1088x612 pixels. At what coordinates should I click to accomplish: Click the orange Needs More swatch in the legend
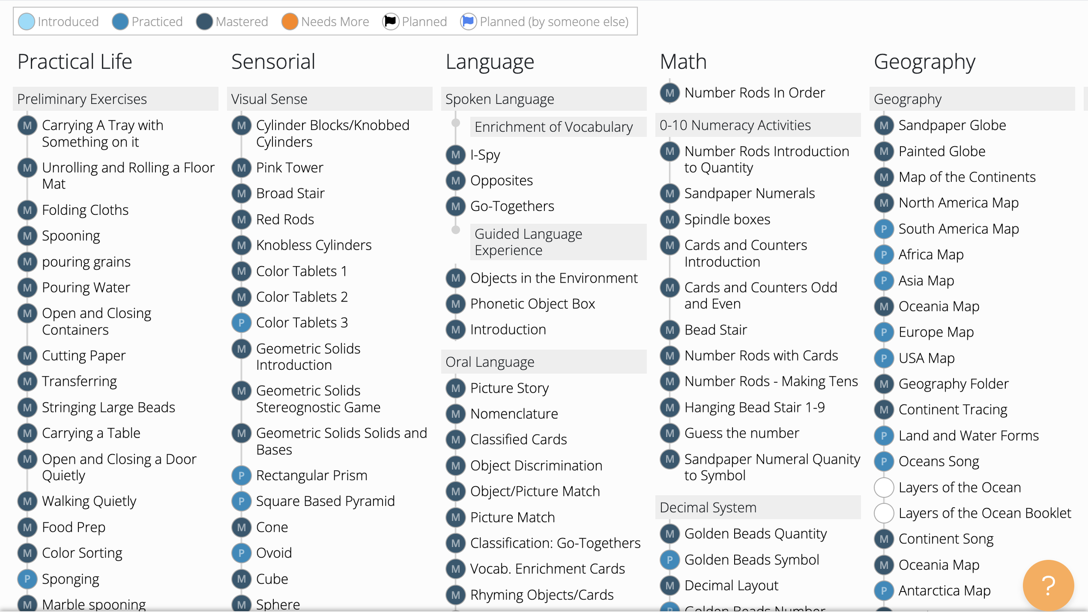tap(289, 21)
